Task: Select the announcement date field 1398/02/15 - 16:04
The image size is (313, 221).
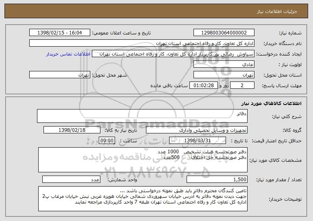Action: tap(60, 33)
